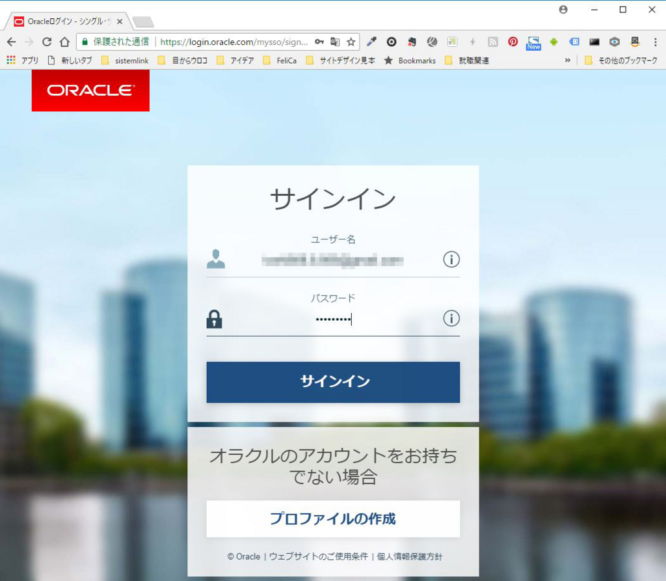The width and height of the screenshot is (666, 581).
Task: Click the blue tag extension icon
Action: (x=574, y=42)
